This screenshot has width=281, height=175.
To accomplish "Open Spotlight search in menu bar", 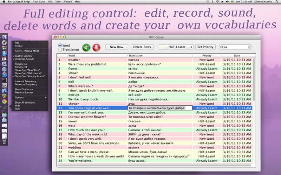I will tap(277, 2).
